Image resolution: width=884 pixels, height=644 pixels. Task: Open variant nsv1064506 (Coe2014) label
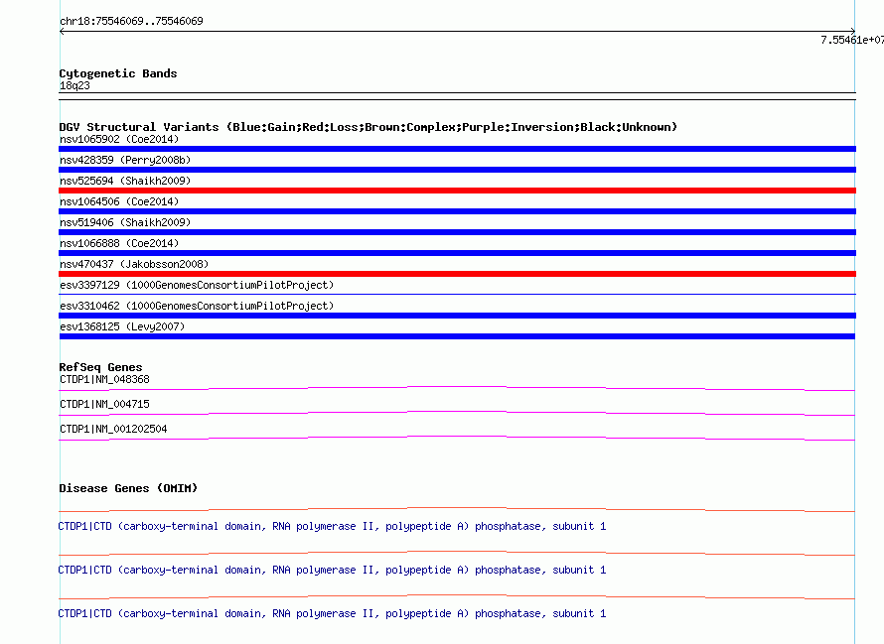pyautogui.click(x=119, y=201)
